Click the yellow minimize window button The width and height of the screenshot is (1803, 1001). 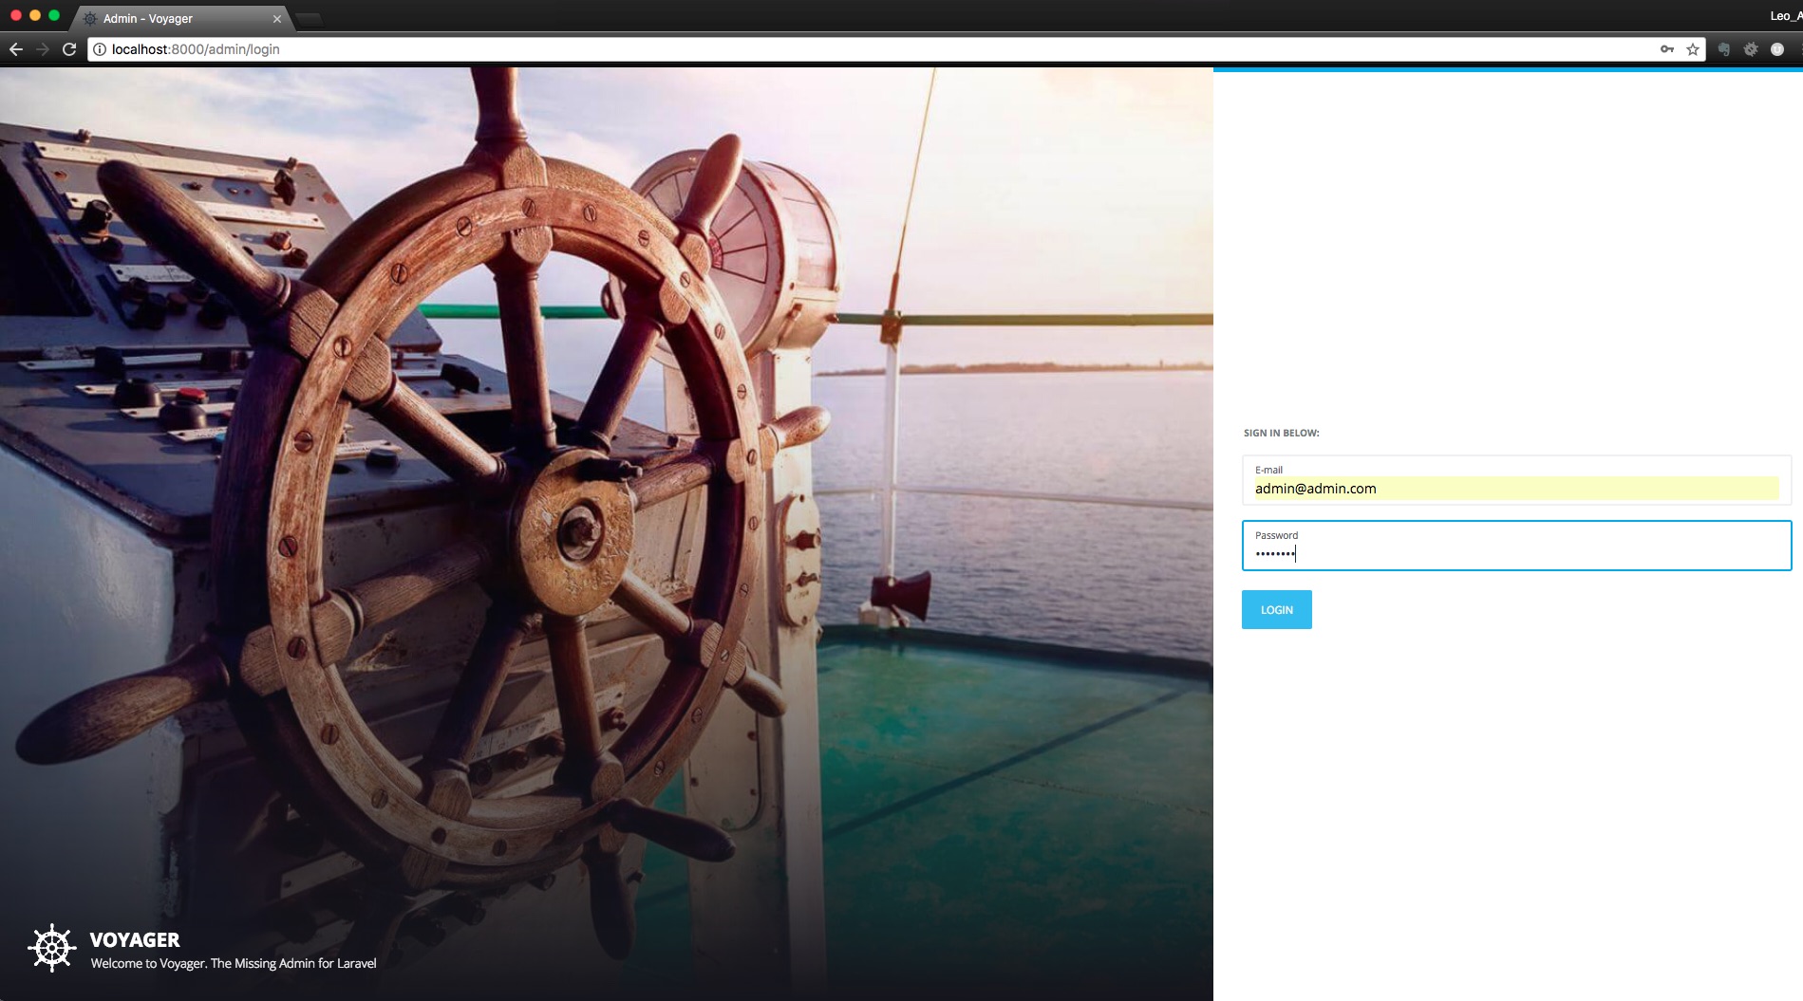pyautogui.click(x=35, y=15)
